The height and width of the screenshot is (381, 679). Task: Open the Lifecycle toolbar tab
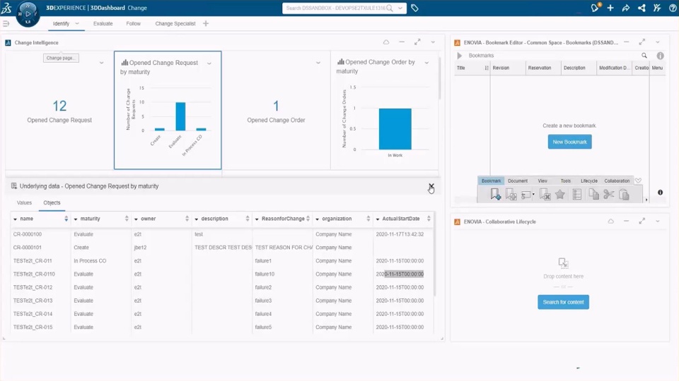589,181
